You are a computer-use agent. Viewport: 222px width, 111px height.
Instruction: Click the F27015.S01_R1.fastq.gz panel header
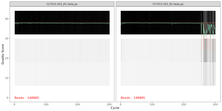pyautogui.click(x=62, y=4)
